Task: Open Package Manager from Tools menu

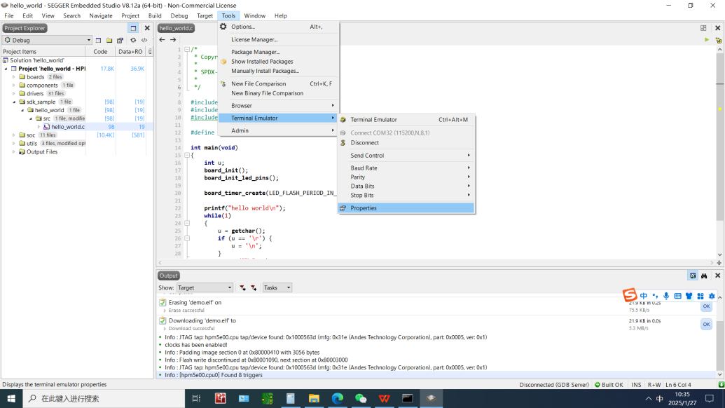Action: [x=278, y=53]
